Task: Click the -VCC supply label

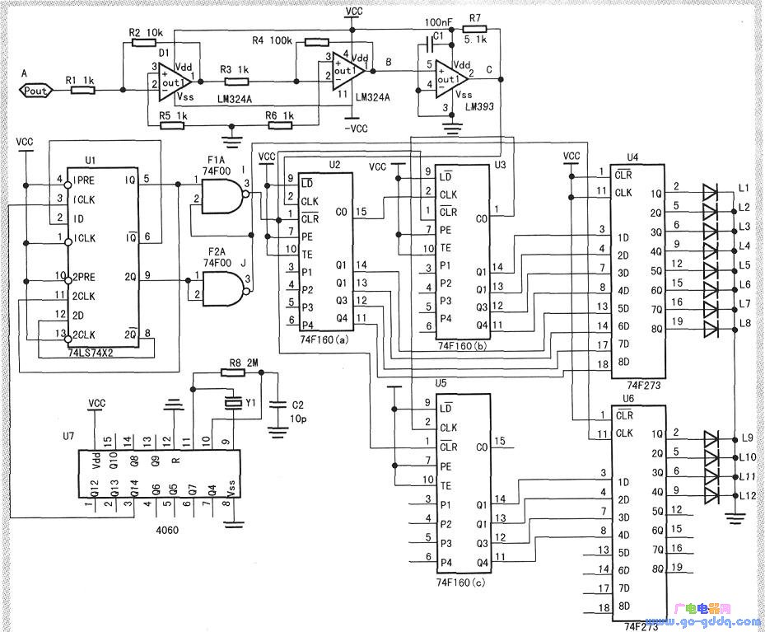Action: 356,129
